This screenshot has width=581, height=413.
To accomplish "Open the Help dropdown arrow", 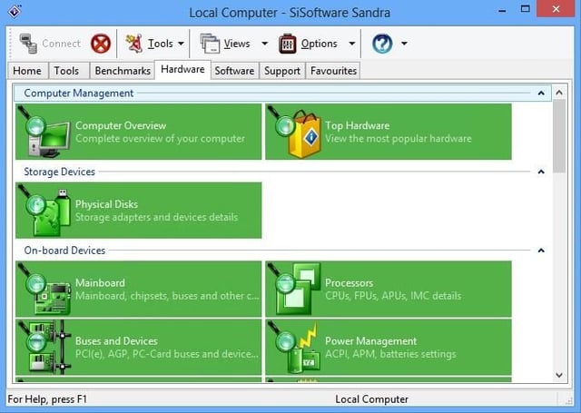I will click(404, 44).
